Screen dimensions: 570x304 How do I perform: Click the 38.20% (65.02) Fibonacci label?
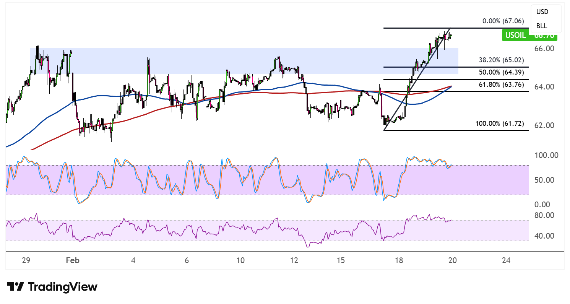(501, 60)
